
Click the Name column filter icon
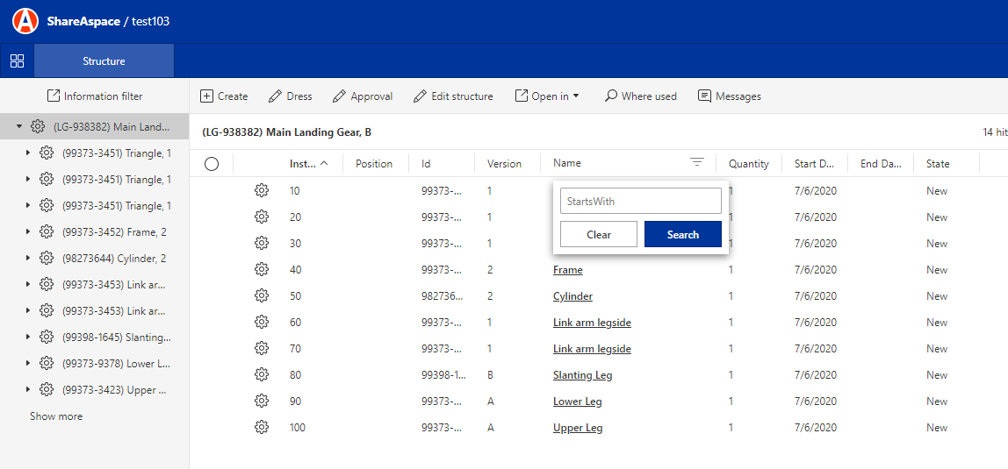coord(696,162)
